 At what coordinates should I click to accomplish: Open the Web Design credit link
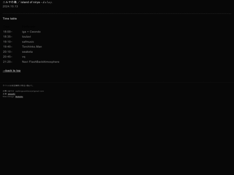tap(19, 97)
